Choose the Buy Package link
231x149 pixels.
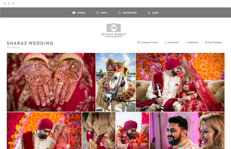(x=215, y=43)
